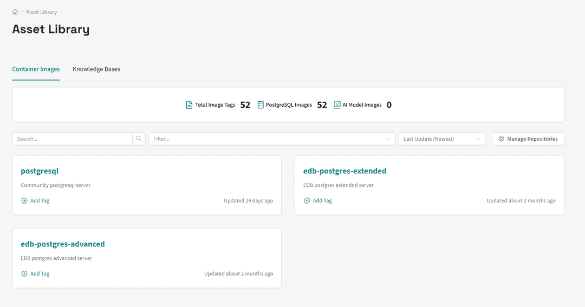Click Asset Library breadcrumb text
The height and width of the screenshot is (307, 585).
[41, 12]
